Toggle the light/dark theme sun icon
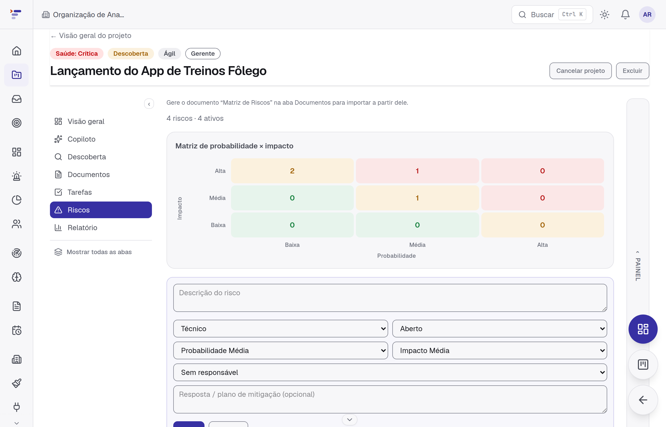The image size is (666, 427). [605, 14]
